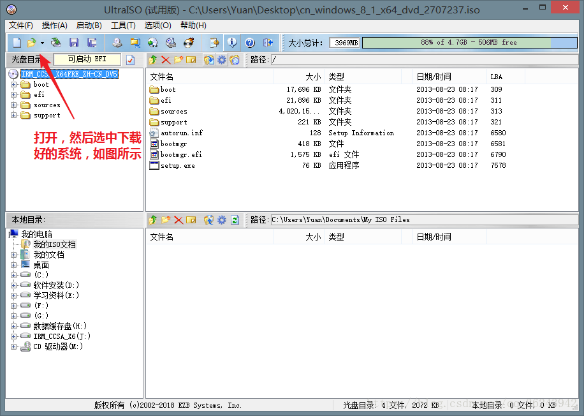The height and width of the screenshot is (416, 584).
Task: Click blue gear properties icon in disc pane
Action: (x=222, y=59)
